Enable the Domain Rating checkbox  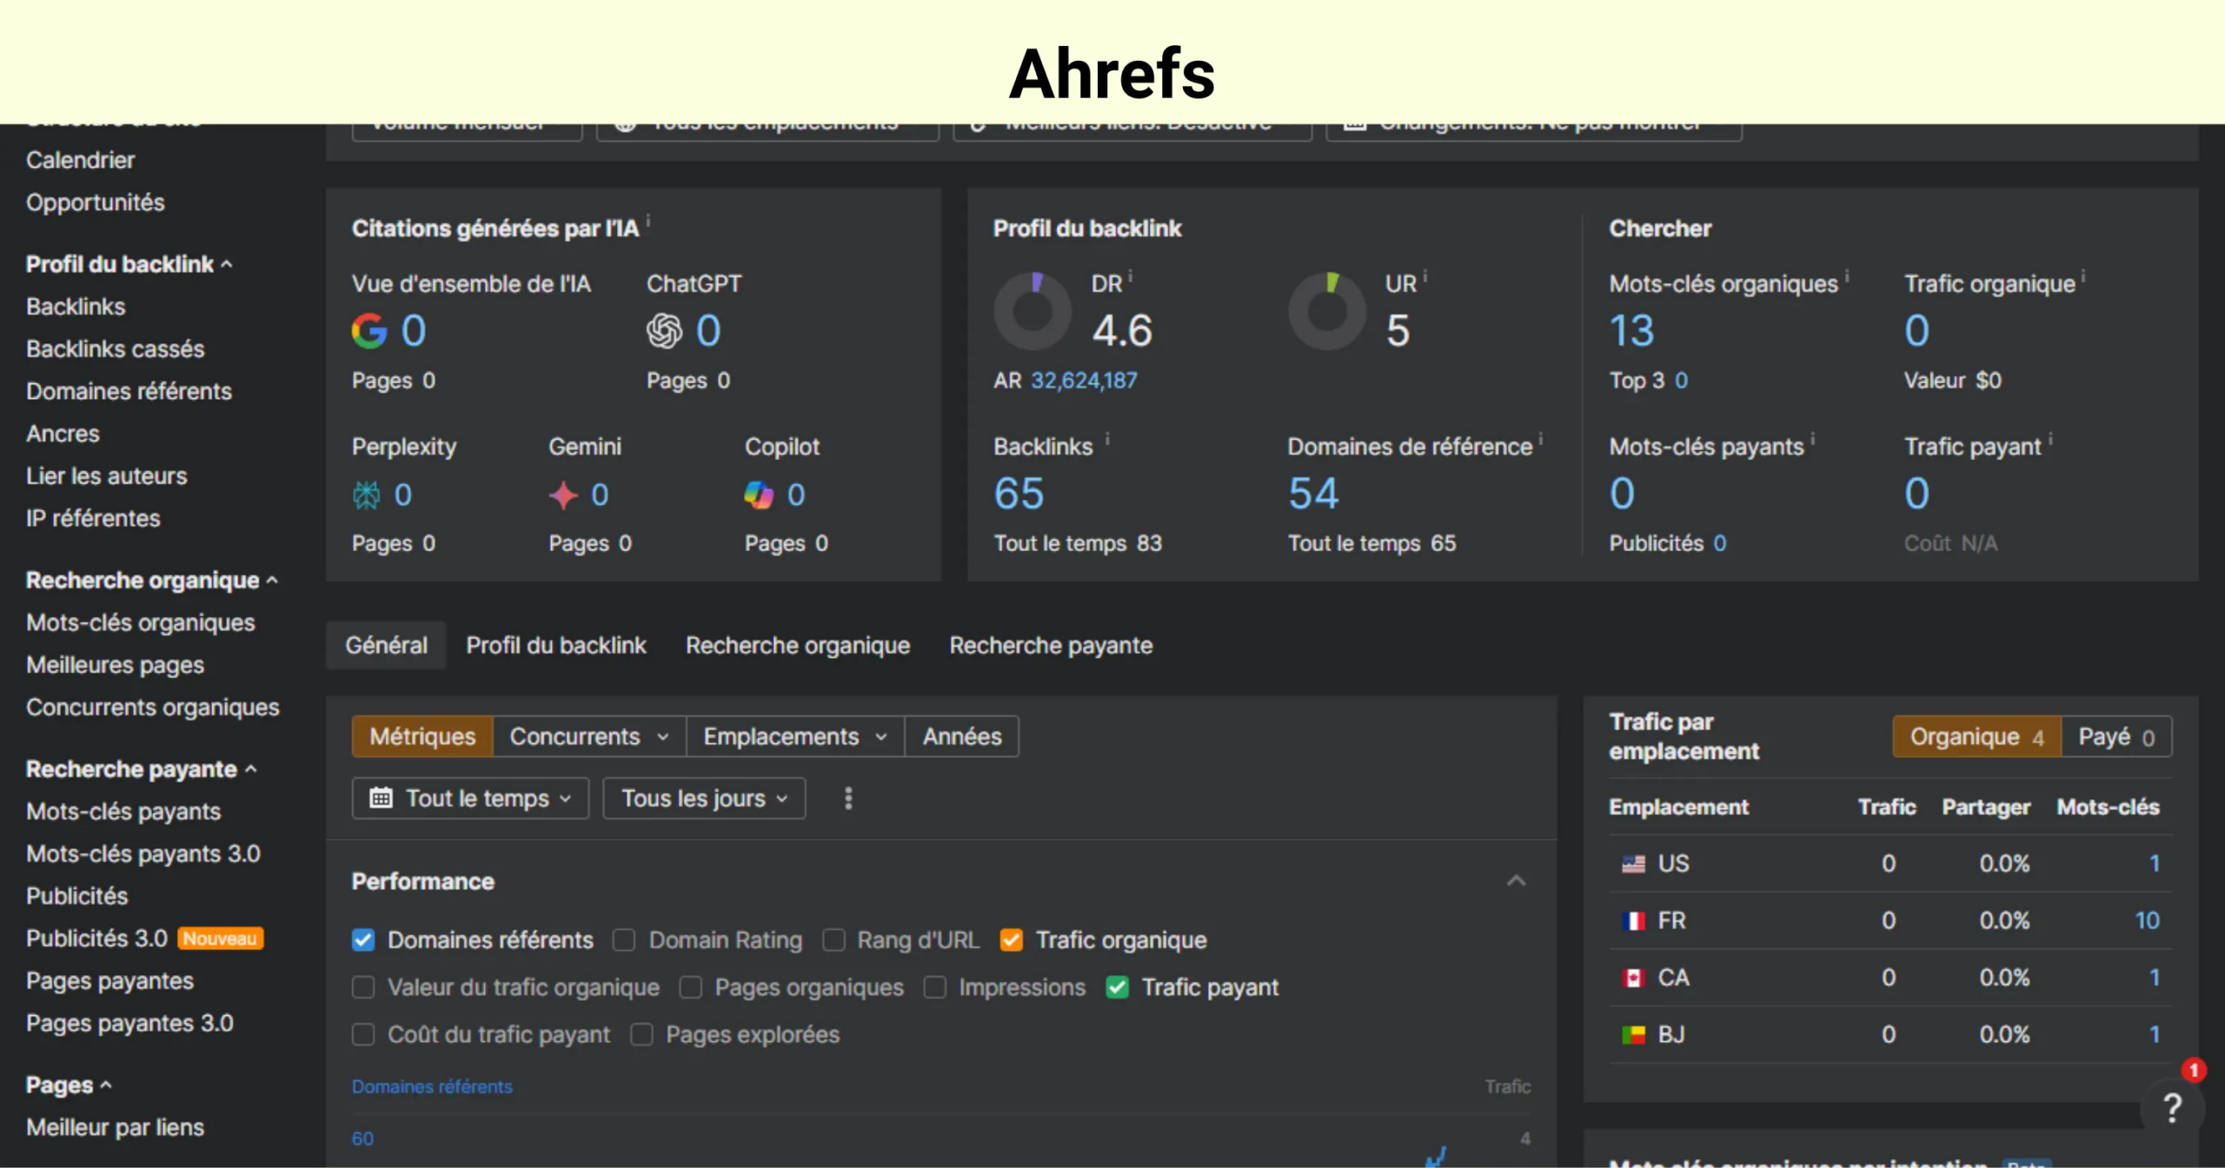pos(623,939)
